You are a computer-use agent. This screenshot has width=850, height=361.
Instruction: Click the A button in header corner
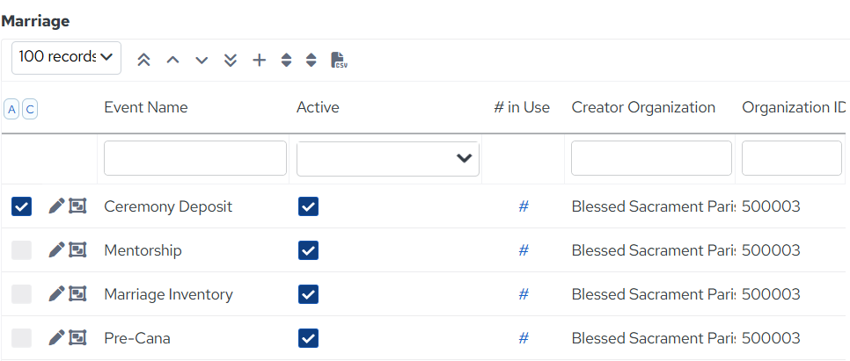[11, 110]
